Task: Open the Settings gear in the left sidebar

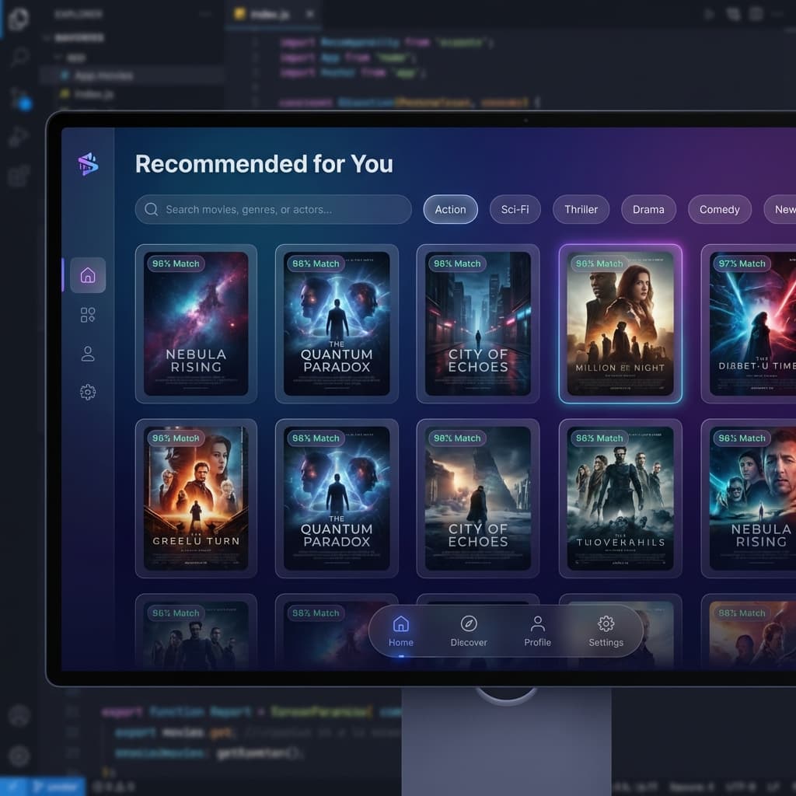Action: tap(86, 392)
